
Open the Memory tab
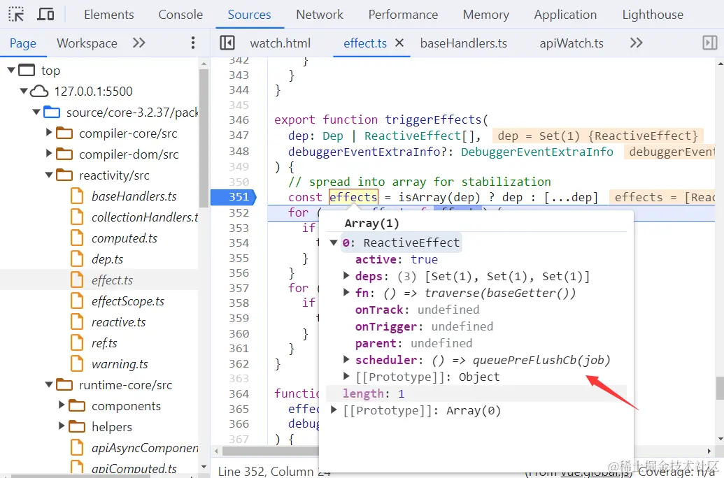tap(485, 15)
